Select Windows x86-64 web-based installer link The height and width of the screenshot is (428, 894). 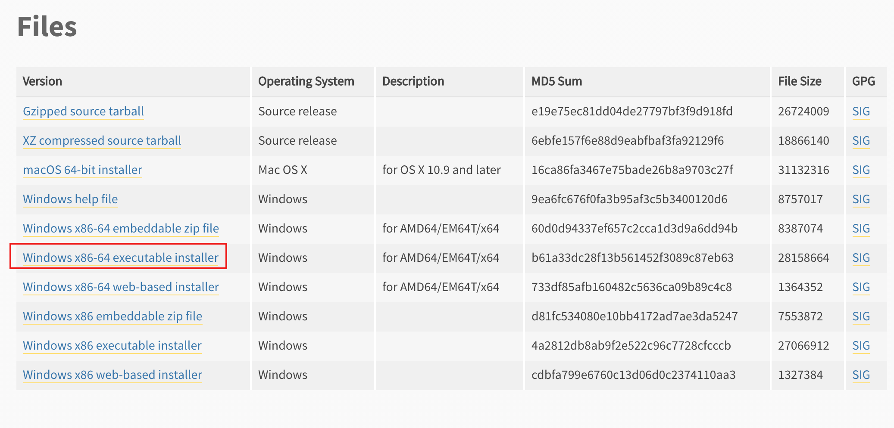(121, 287)
